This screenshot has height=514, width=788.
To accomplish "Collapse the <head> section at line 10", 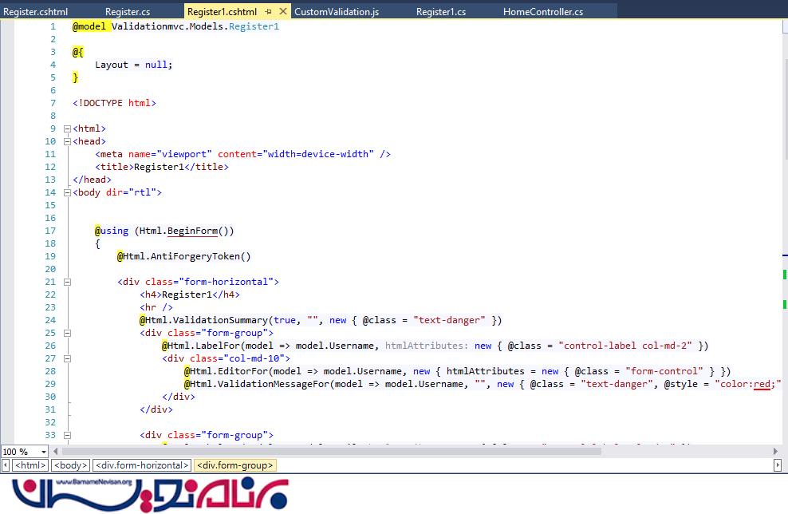I will [67, 141].
